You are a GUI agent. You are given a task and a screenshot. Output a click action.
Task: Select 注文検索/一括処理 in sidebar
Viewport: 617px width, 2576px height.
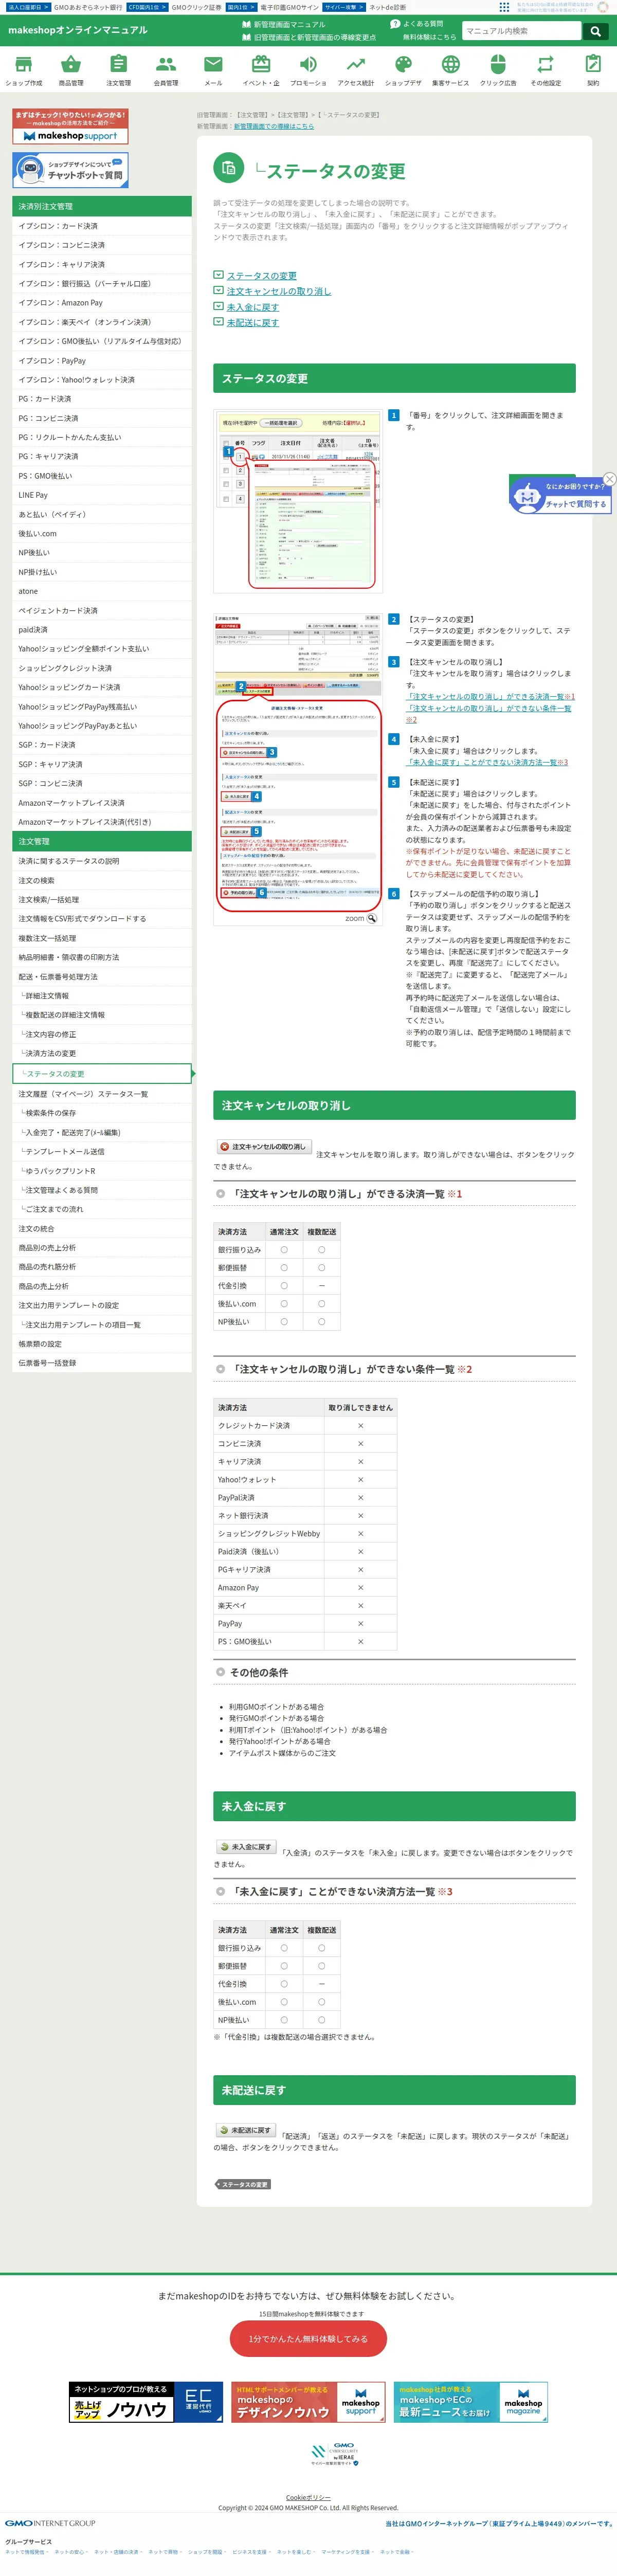coord(102,899)
